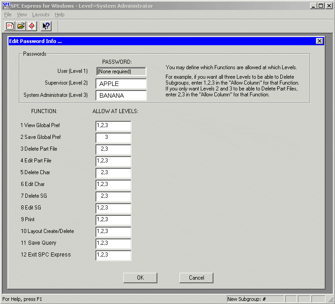This screenshot has width=335, height=304.
Task: Click the Edit SG levels field
Action: (113, 208)
